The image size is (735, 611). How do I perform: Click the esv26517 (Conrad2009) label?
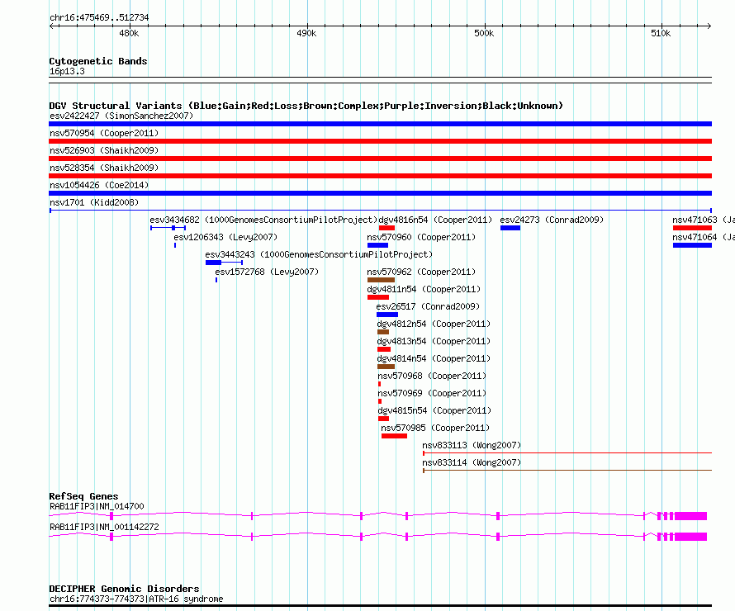428,306
